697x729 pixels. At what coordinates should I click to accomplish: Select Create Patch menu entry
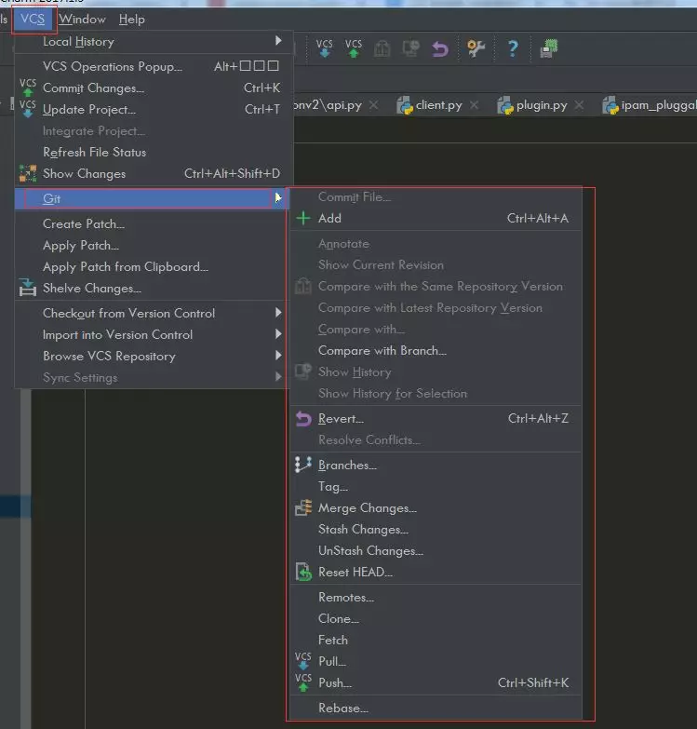point(154,223)
